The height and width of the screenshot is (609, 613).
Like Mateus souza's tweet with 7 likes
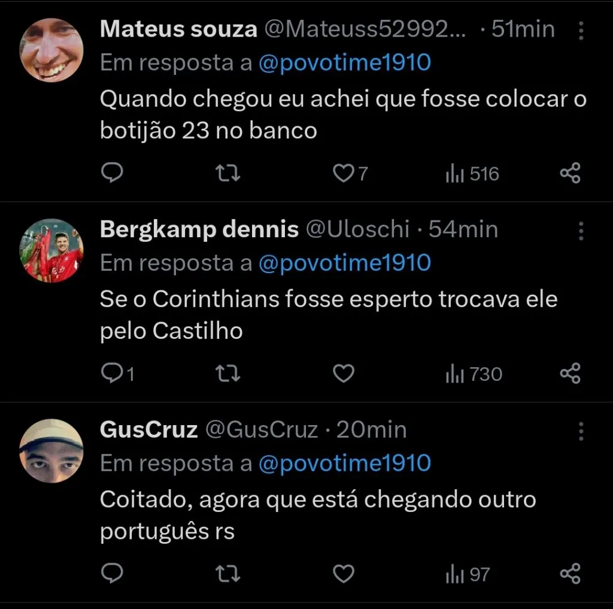pyautogui.click(x=343, y=173)
